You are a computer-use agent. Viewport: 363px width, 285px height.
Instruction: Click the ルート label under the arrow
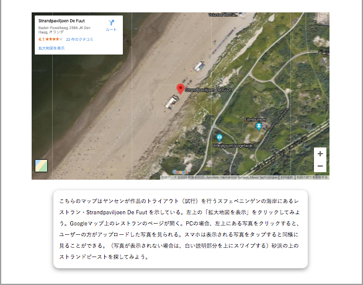(111, 30)
